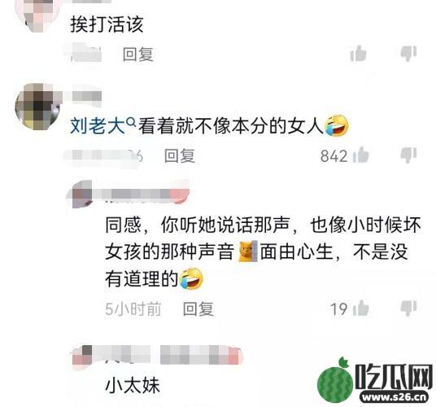
Task: Like the '挨打活该' comment
Action: pyautogui.click(x=359, y=53)
